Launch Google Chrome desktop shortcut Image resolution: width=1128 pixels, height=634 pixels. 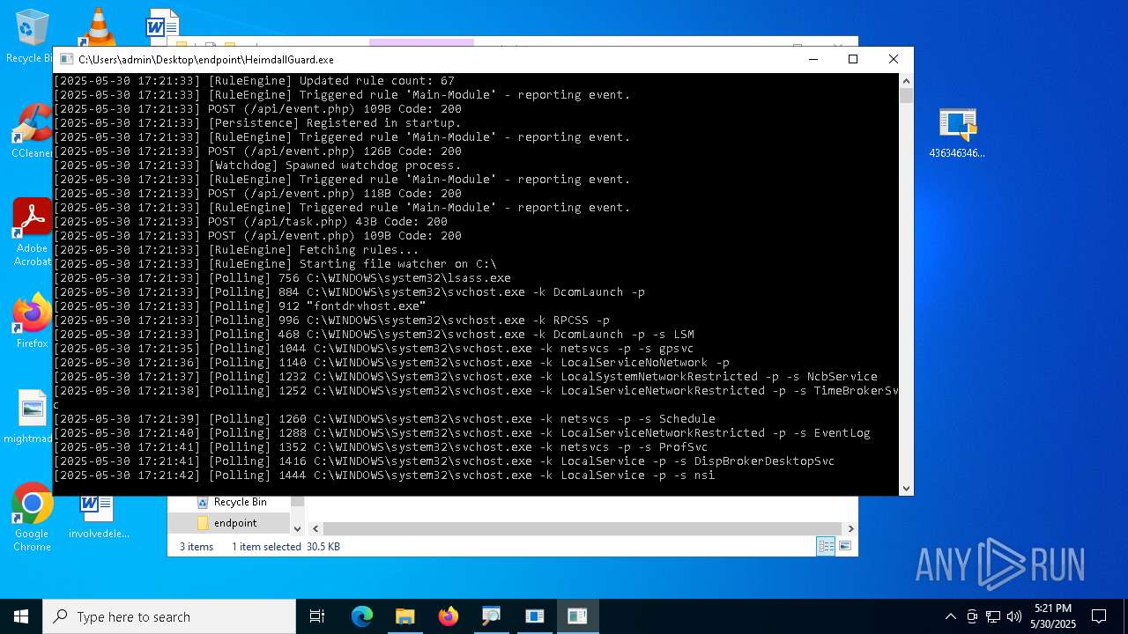(32, 517)
